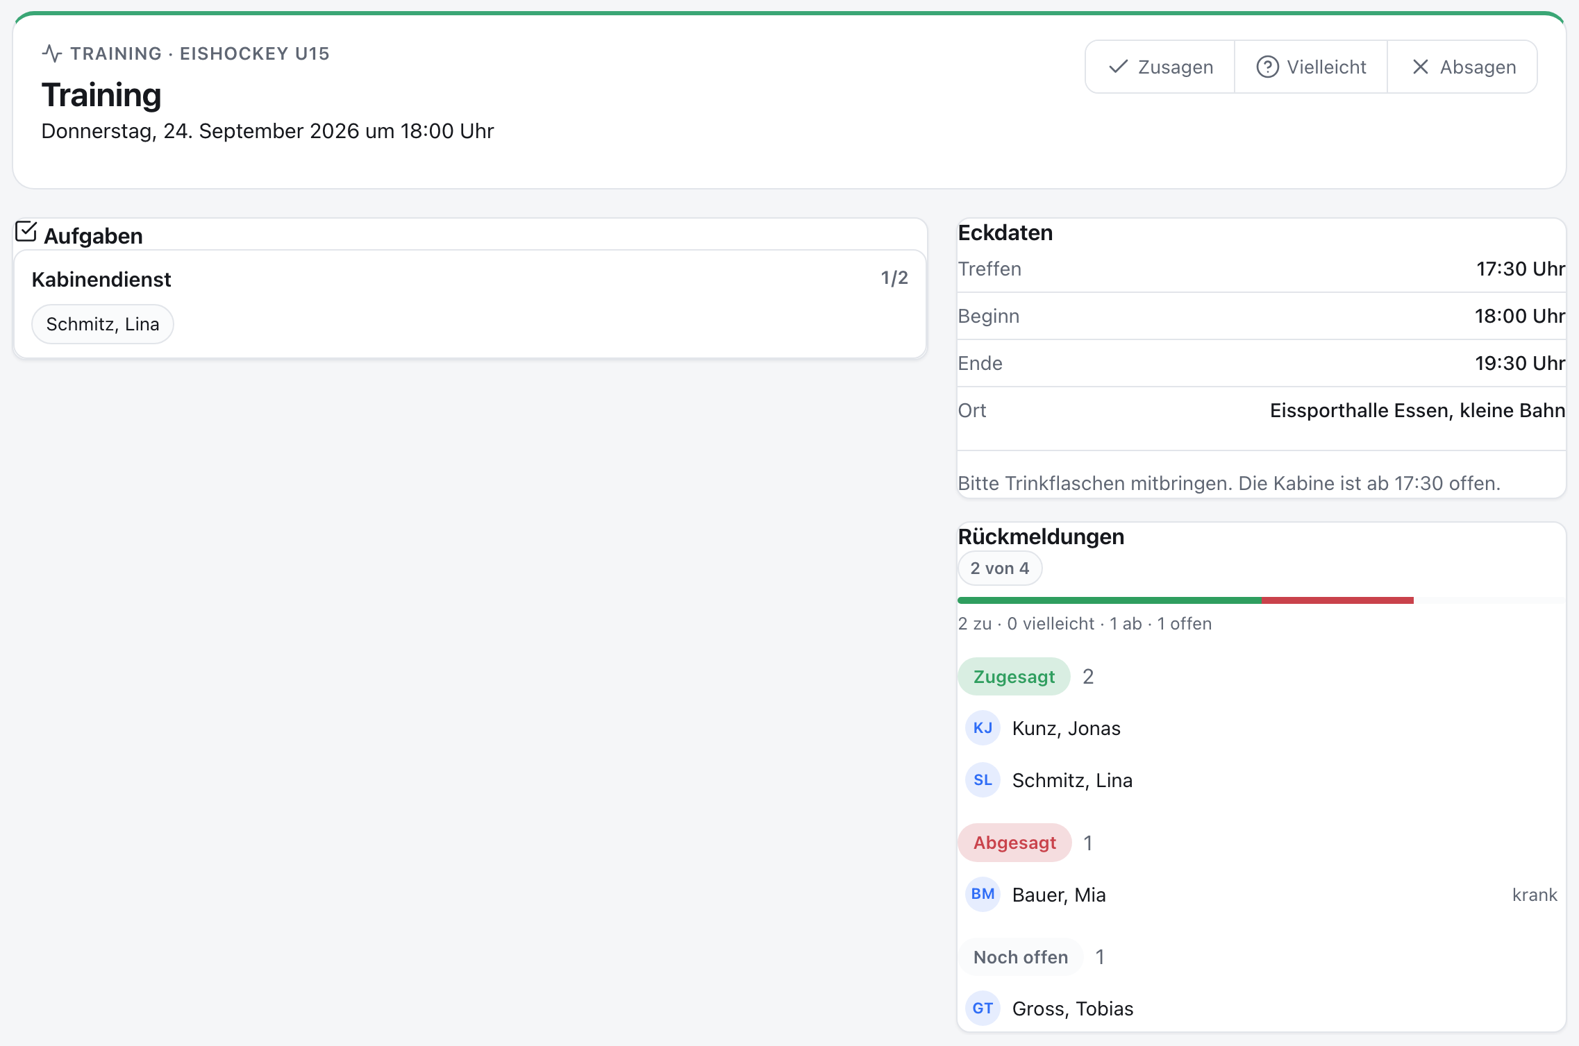Viewport: 1579px width, 1046px height.
Task: Click the 2 von 4 response count pill
Action: 1000,568
